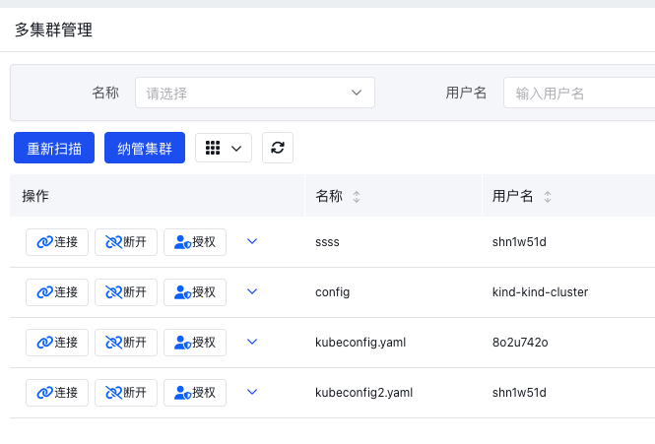Click shn1w51d in the ssss row

click(519, 242)
